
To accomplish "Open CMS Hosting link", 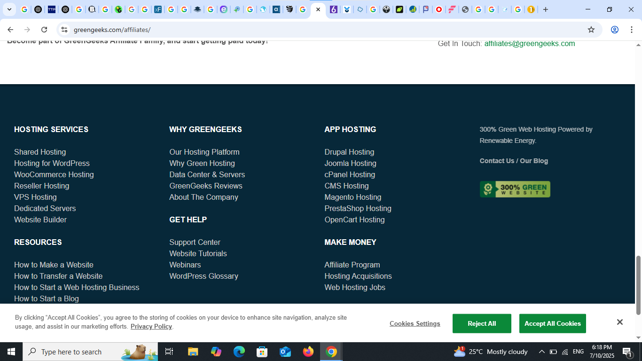I will click(x=346, y=186).
